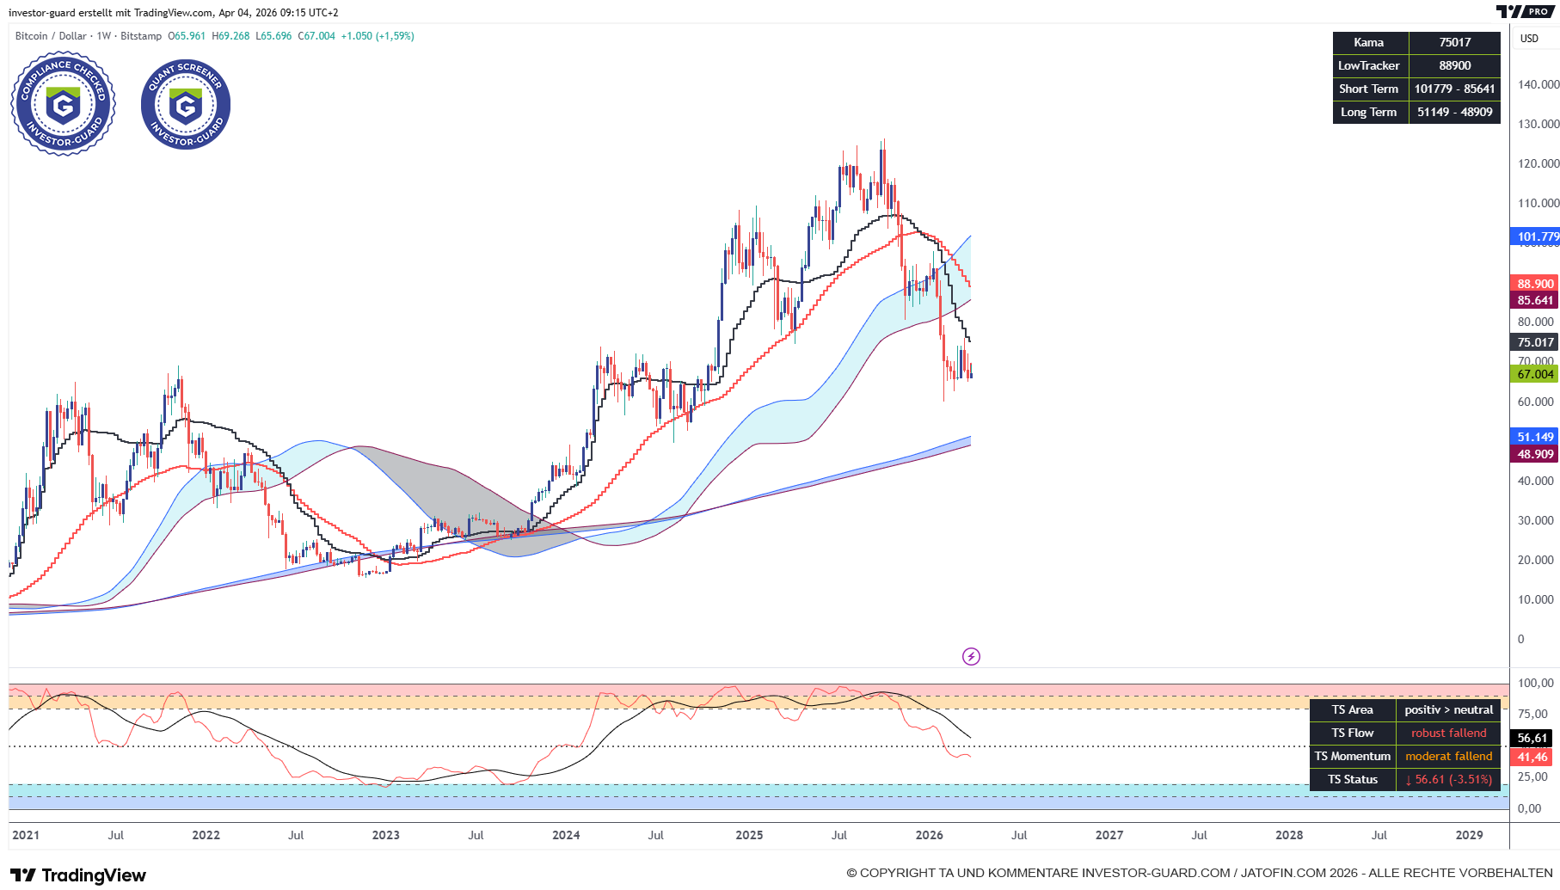
Task: Click the red 41,46 indicator value marker
Action: 1532,757
